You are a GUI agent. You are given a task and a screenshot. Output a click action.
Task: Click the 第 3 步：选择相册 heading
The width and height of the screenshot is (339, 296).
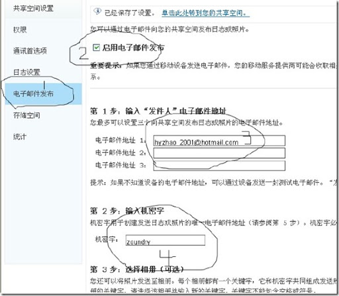tap(137, 269)
